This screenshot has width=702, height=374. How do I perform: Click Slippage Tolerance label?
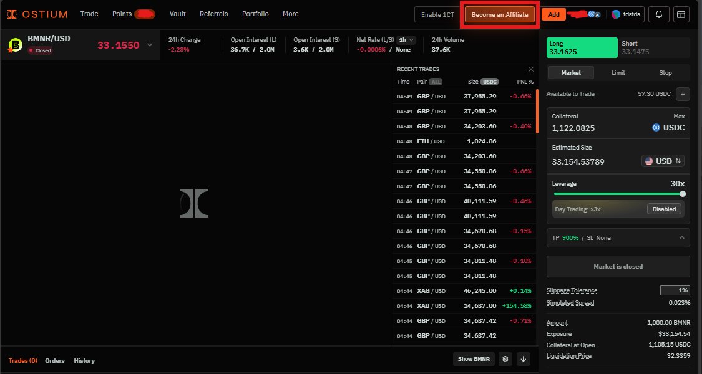coord(572,290)
